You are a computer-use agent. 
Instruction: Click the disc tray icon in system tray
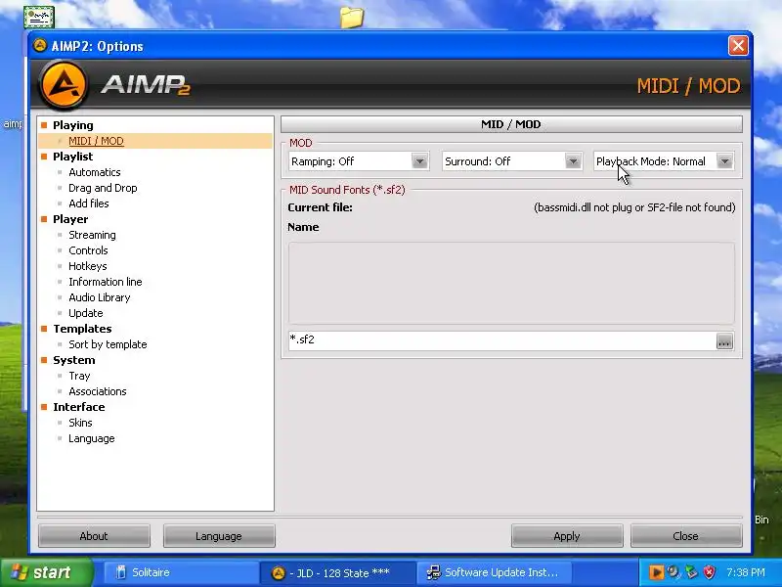pos(673,572)
